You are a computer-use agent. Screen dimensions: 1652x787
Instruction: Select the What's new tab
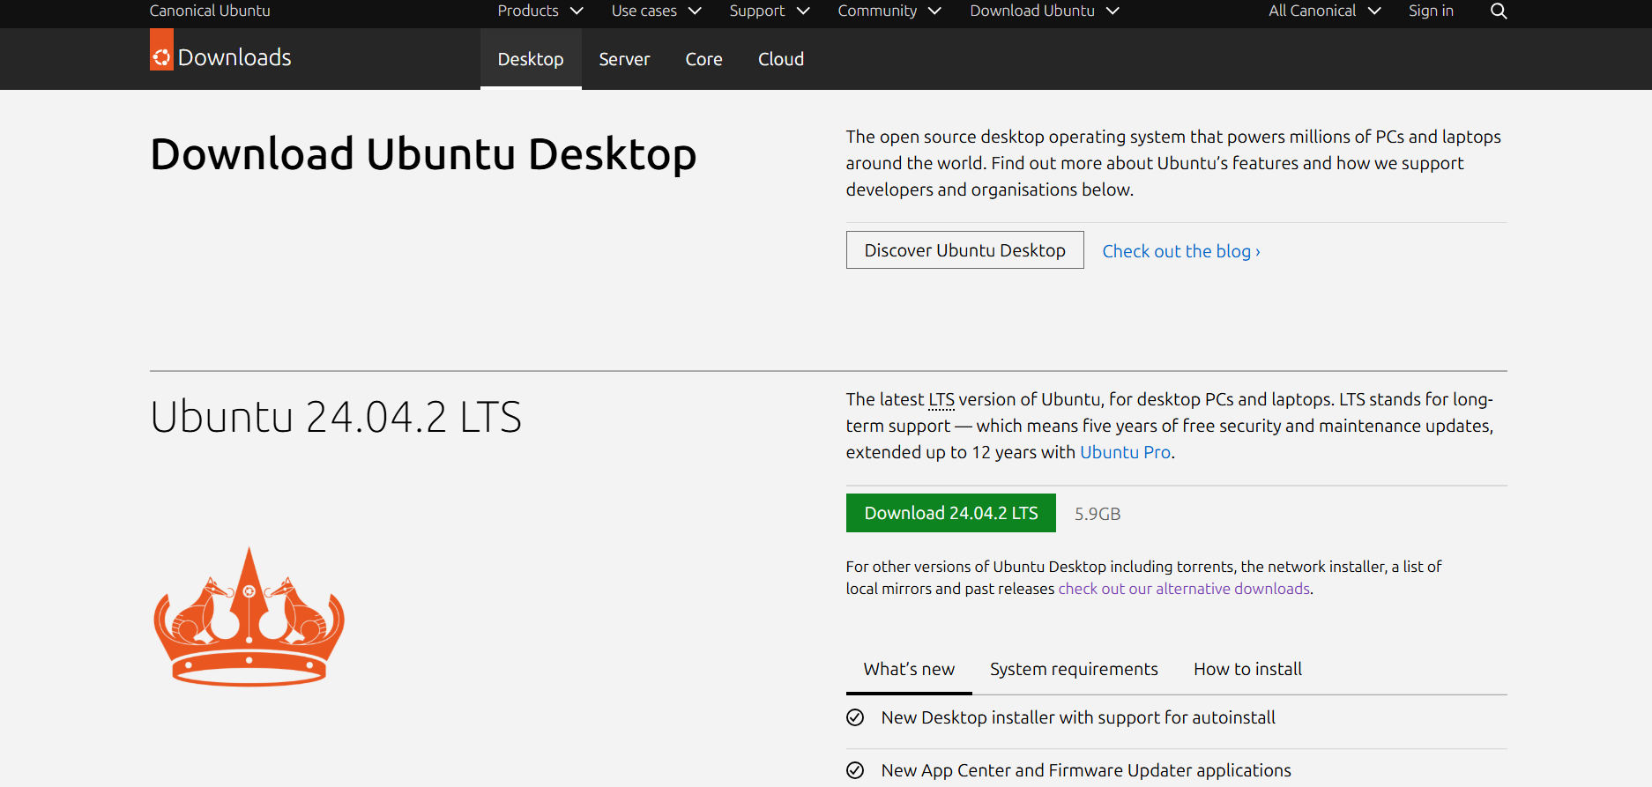tap(909, 669)
